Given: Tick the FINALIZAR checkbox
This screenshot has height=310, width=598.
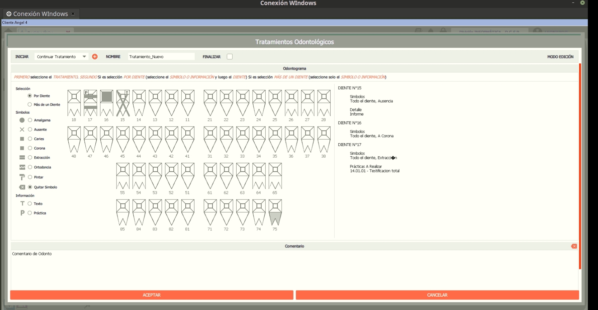Looking at the screenshot, I should 230,57.
